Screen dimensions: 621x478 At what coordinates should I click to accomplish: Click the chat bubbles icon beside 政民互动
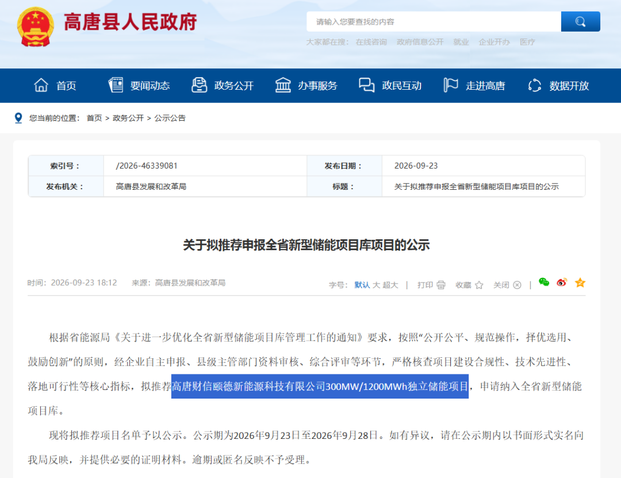tap(366, 85)
